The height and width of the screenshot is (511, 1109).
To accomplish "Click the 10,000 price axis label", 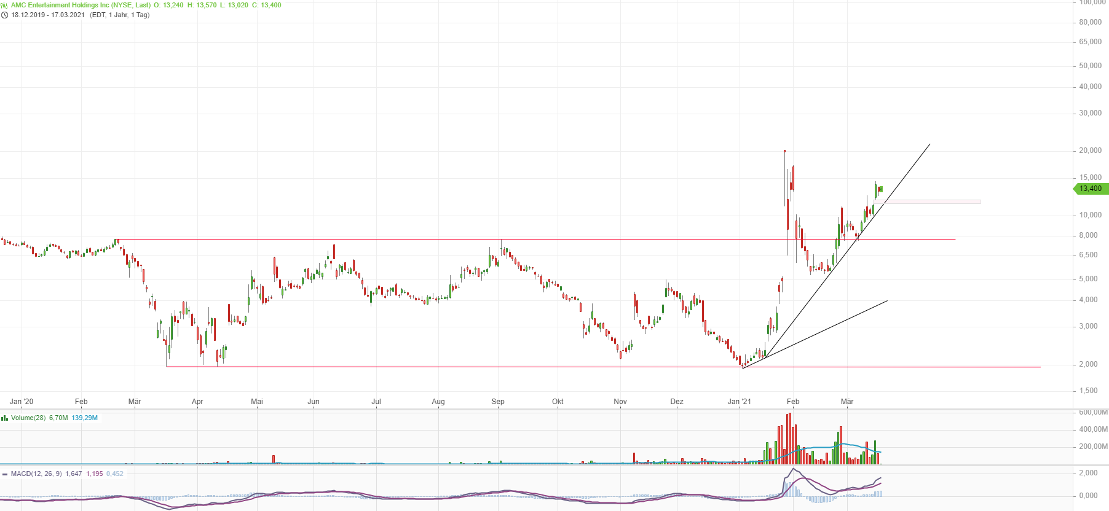I will (x=1091, y=215).
